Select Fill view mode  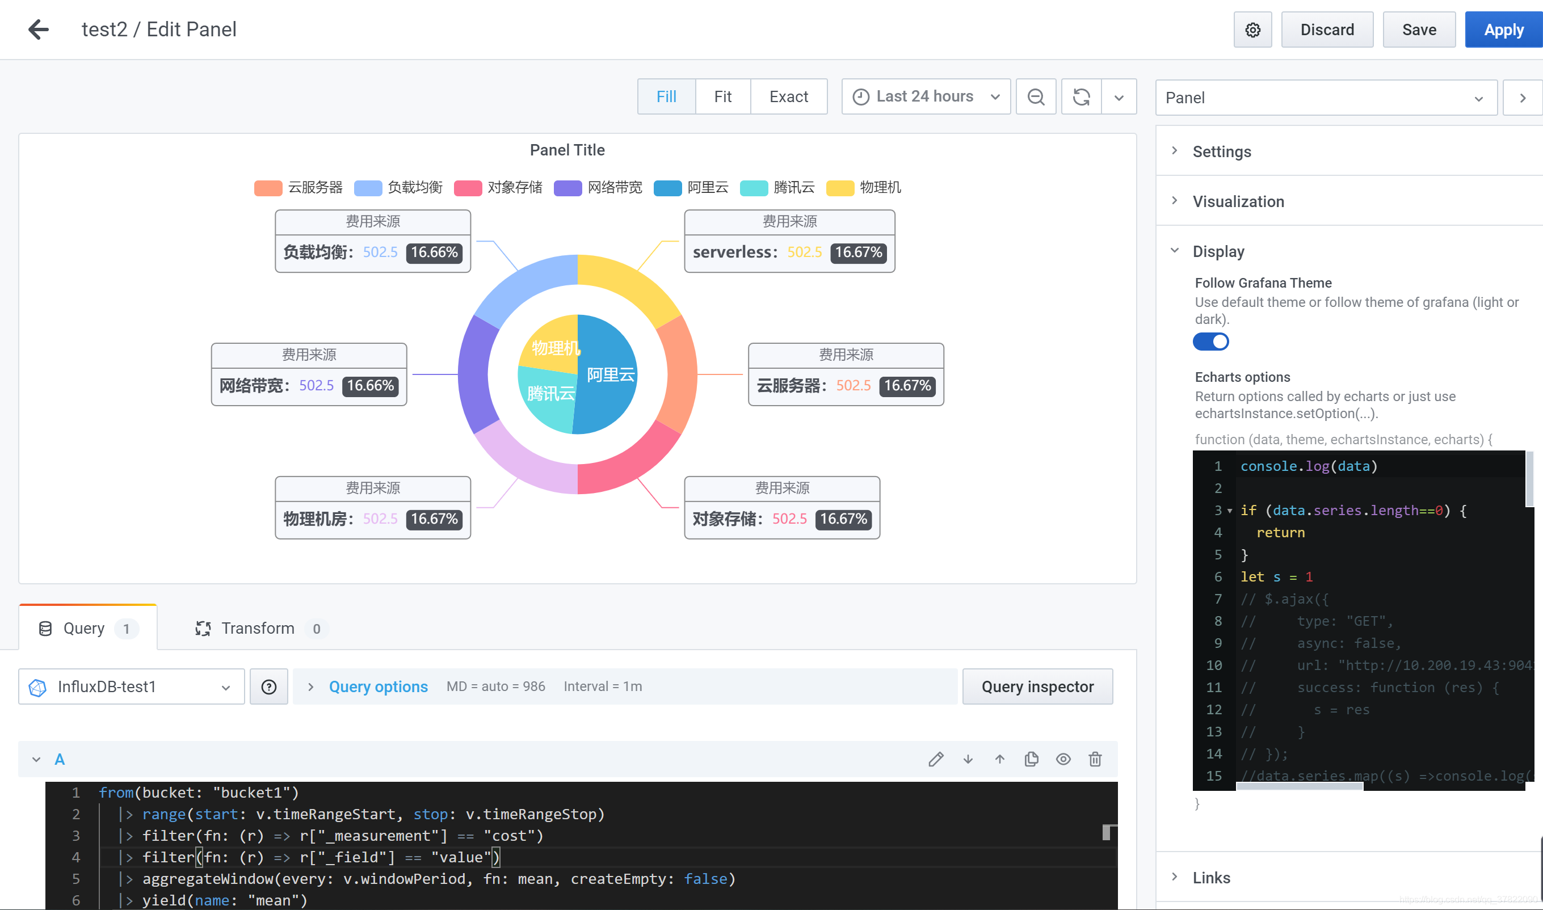[667, 97]
